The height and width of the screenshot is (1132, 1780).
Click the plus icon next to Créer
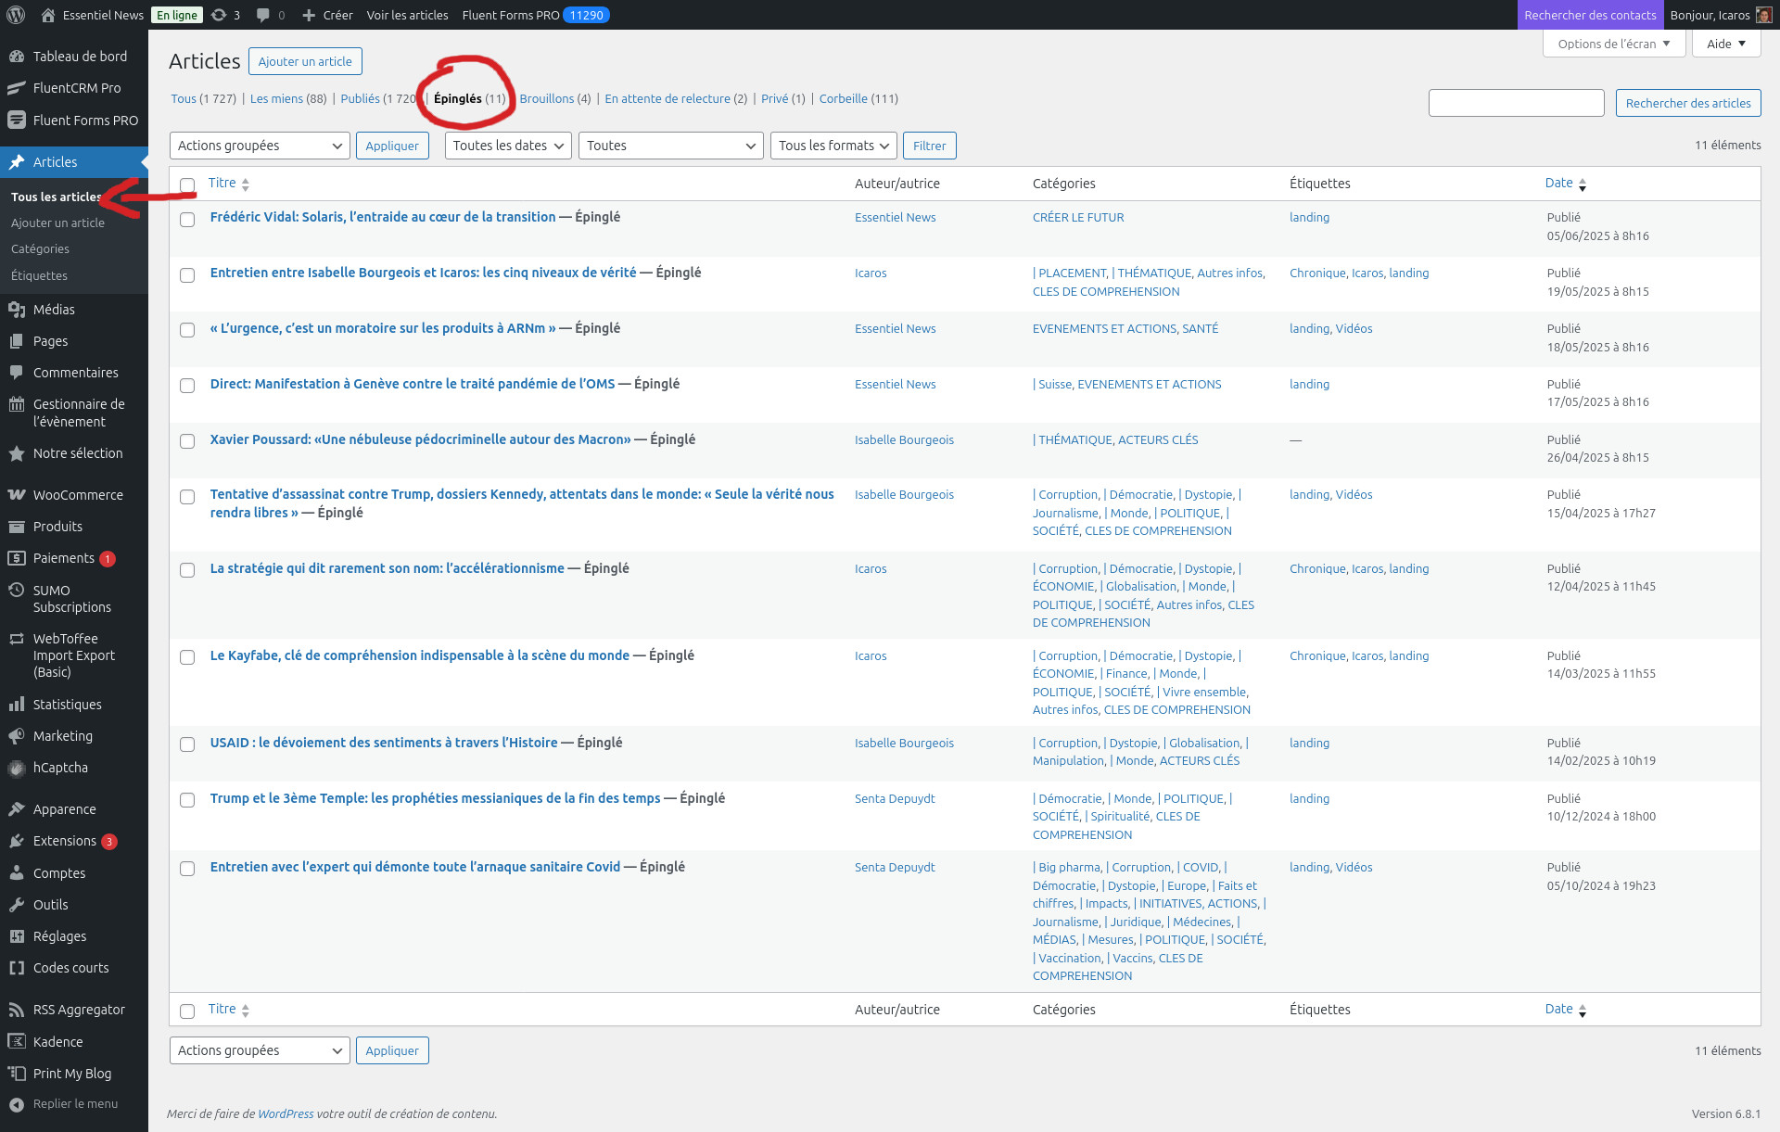[309, 15]
